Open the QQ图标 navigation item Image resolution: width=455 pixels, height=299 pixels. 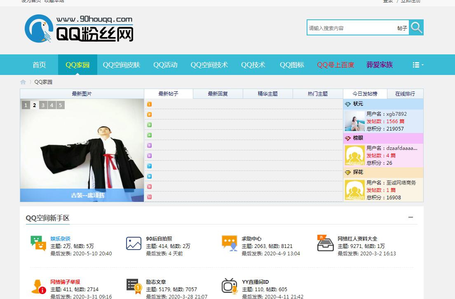pos(292,65)
